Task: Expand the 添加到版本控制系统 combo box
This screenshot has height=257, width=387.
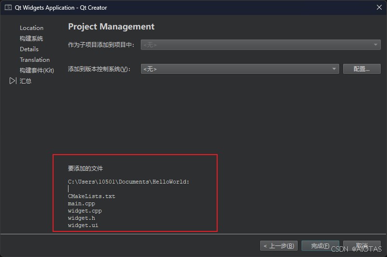Action: click(x=240, y=69)
